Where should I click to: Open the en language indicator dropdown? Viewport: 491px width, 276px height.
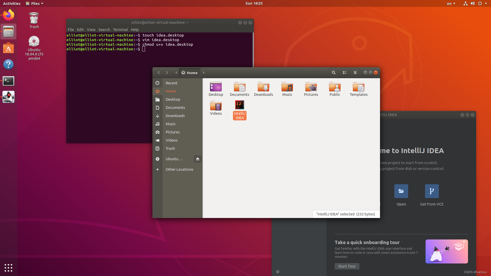coord(451,4)
